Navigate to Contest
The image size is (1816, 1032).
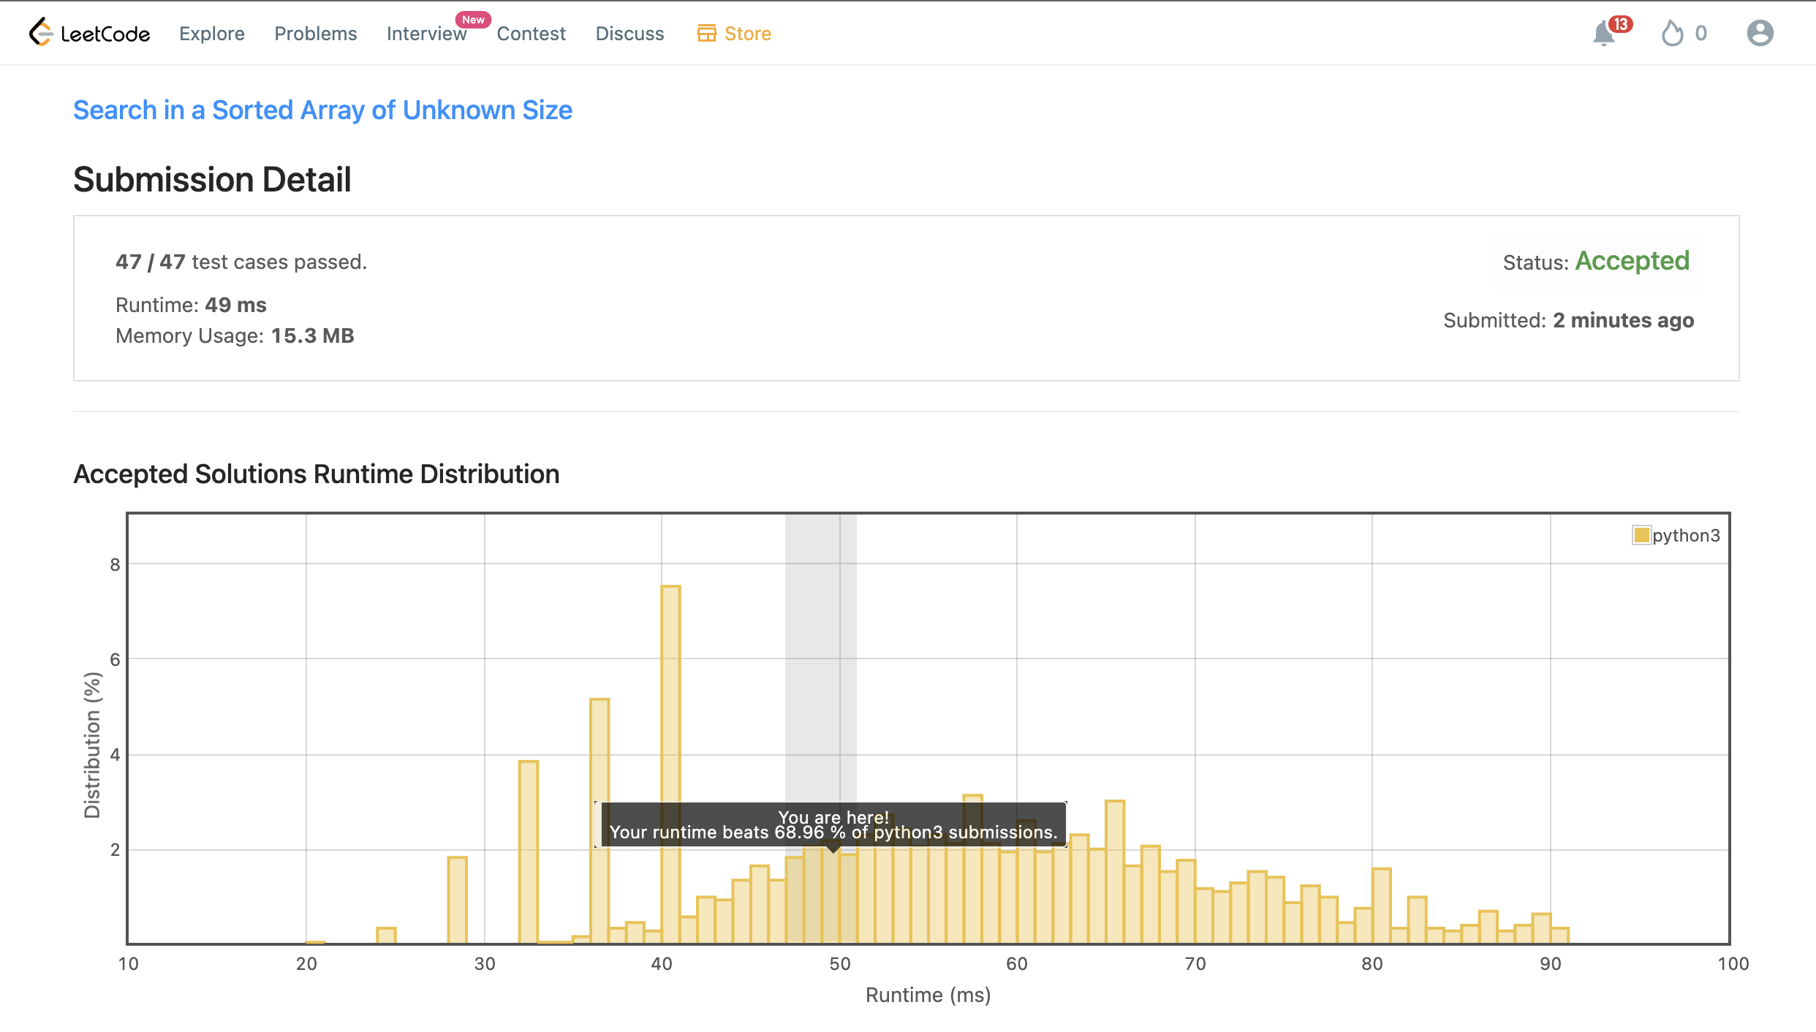(x=531, y=34)
